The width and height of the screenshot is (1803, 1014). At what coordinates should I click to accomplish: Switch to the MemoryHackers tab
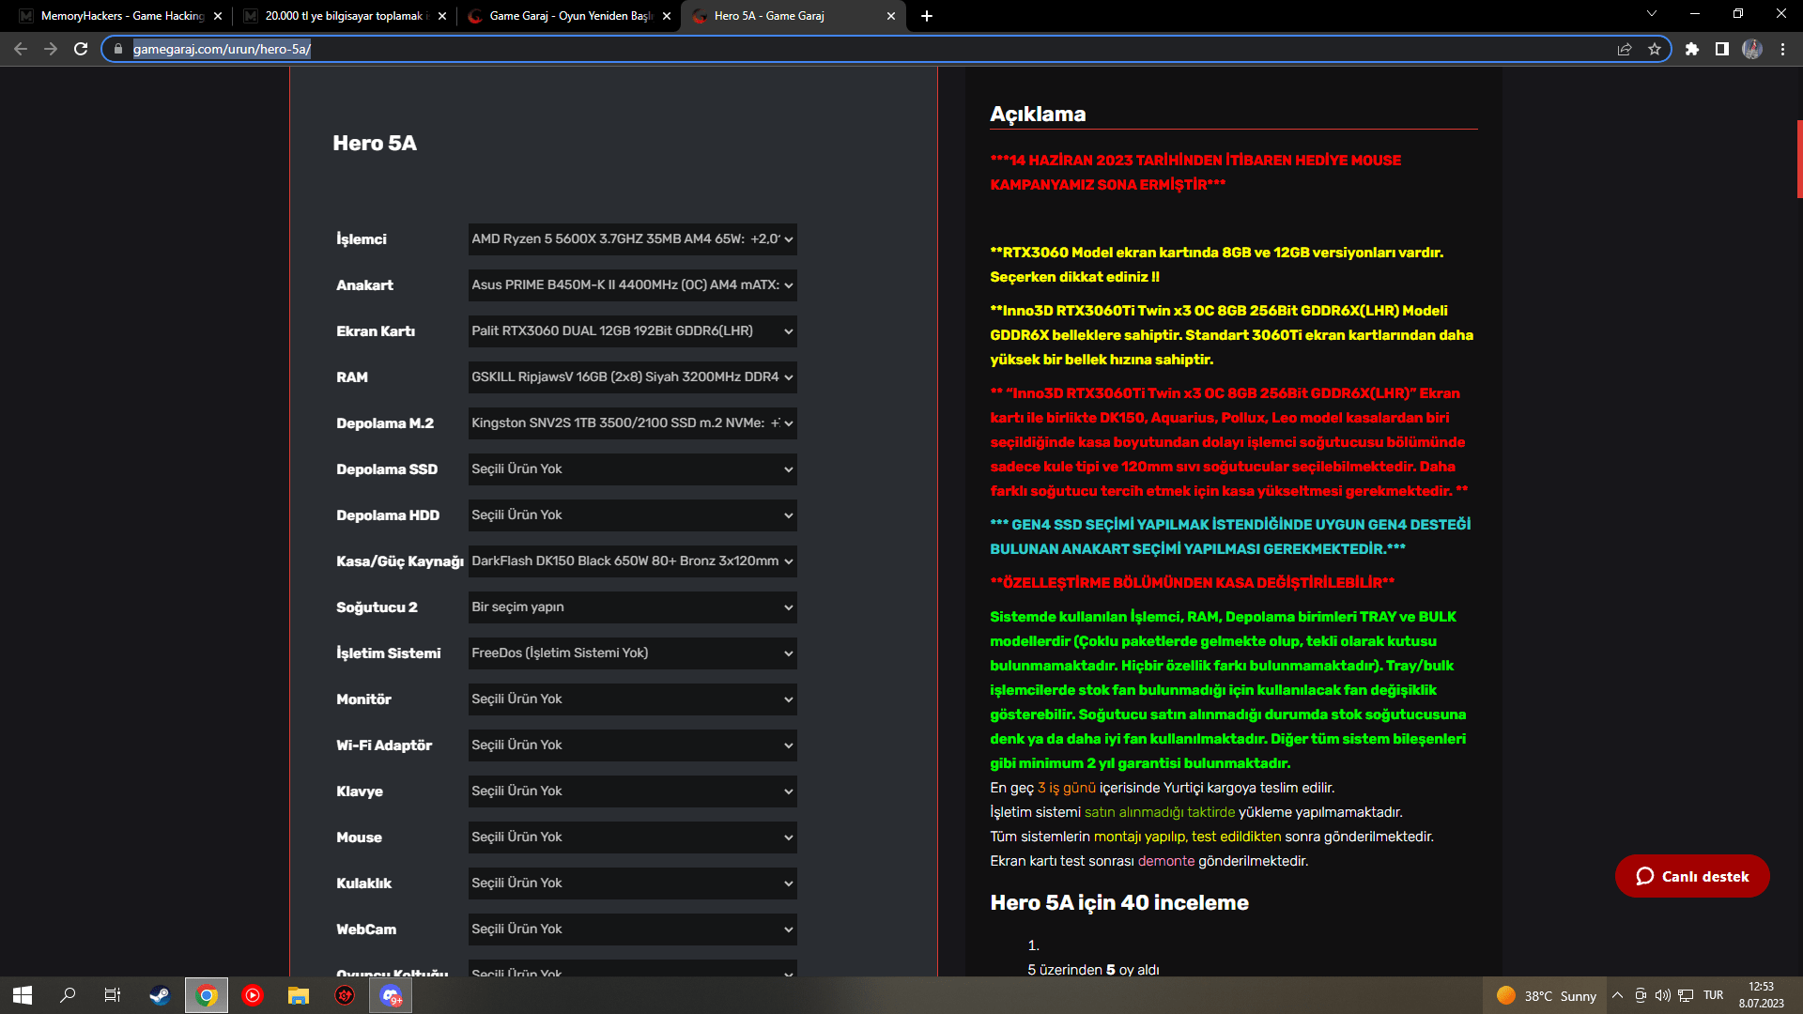click(120, 16)
